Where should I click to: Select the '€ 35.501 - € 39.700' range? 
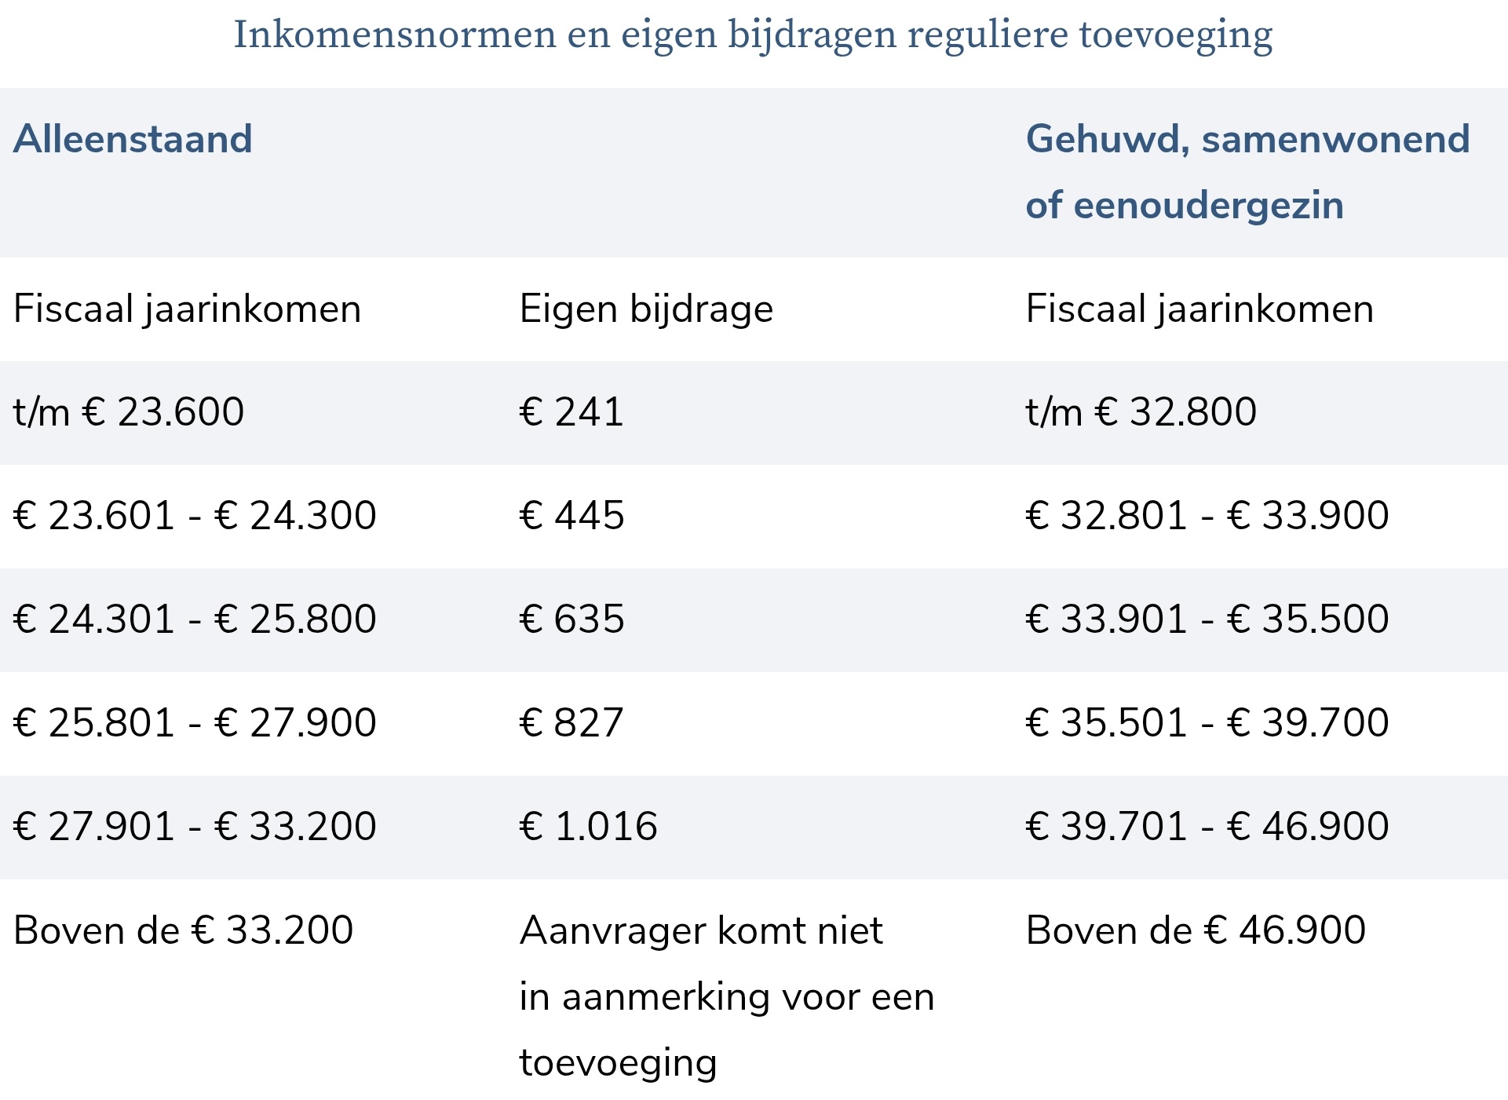click(1207, 723)
